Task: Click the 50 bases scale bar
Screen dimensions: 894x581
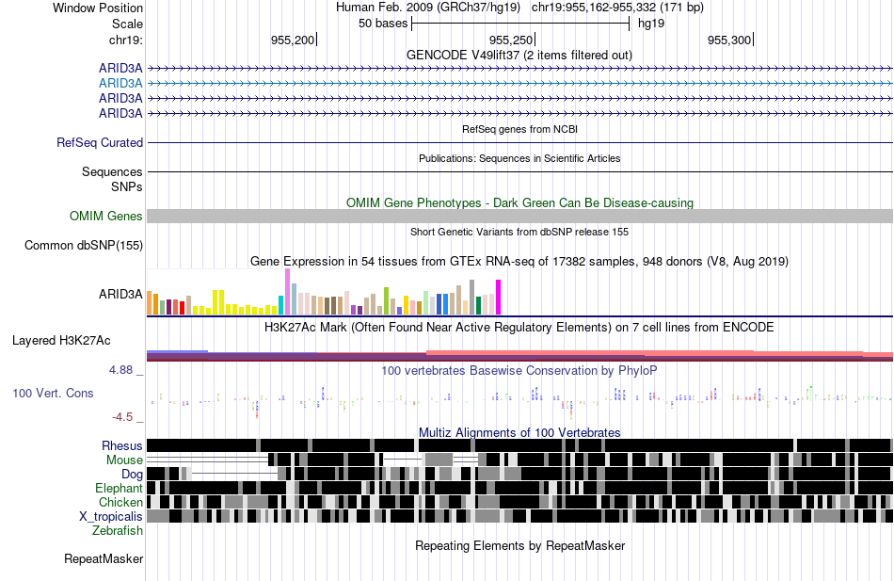Action: coord(520,24)
